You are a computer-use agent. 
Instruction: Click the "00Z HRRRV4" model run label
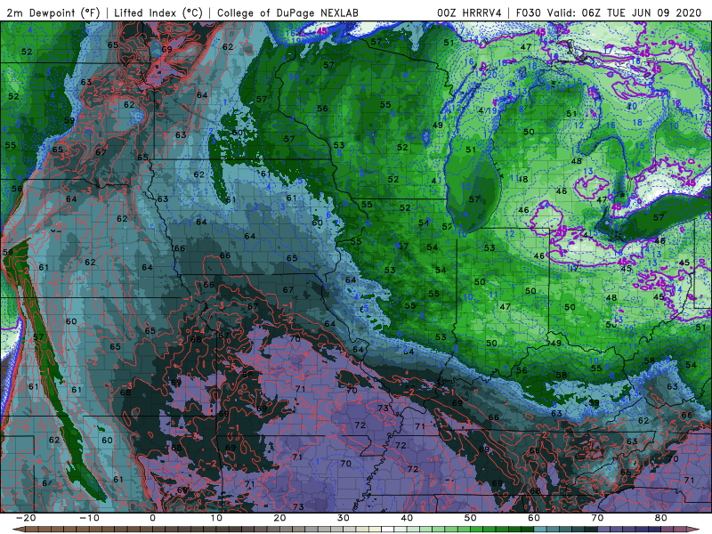click(x=469, y=13)
